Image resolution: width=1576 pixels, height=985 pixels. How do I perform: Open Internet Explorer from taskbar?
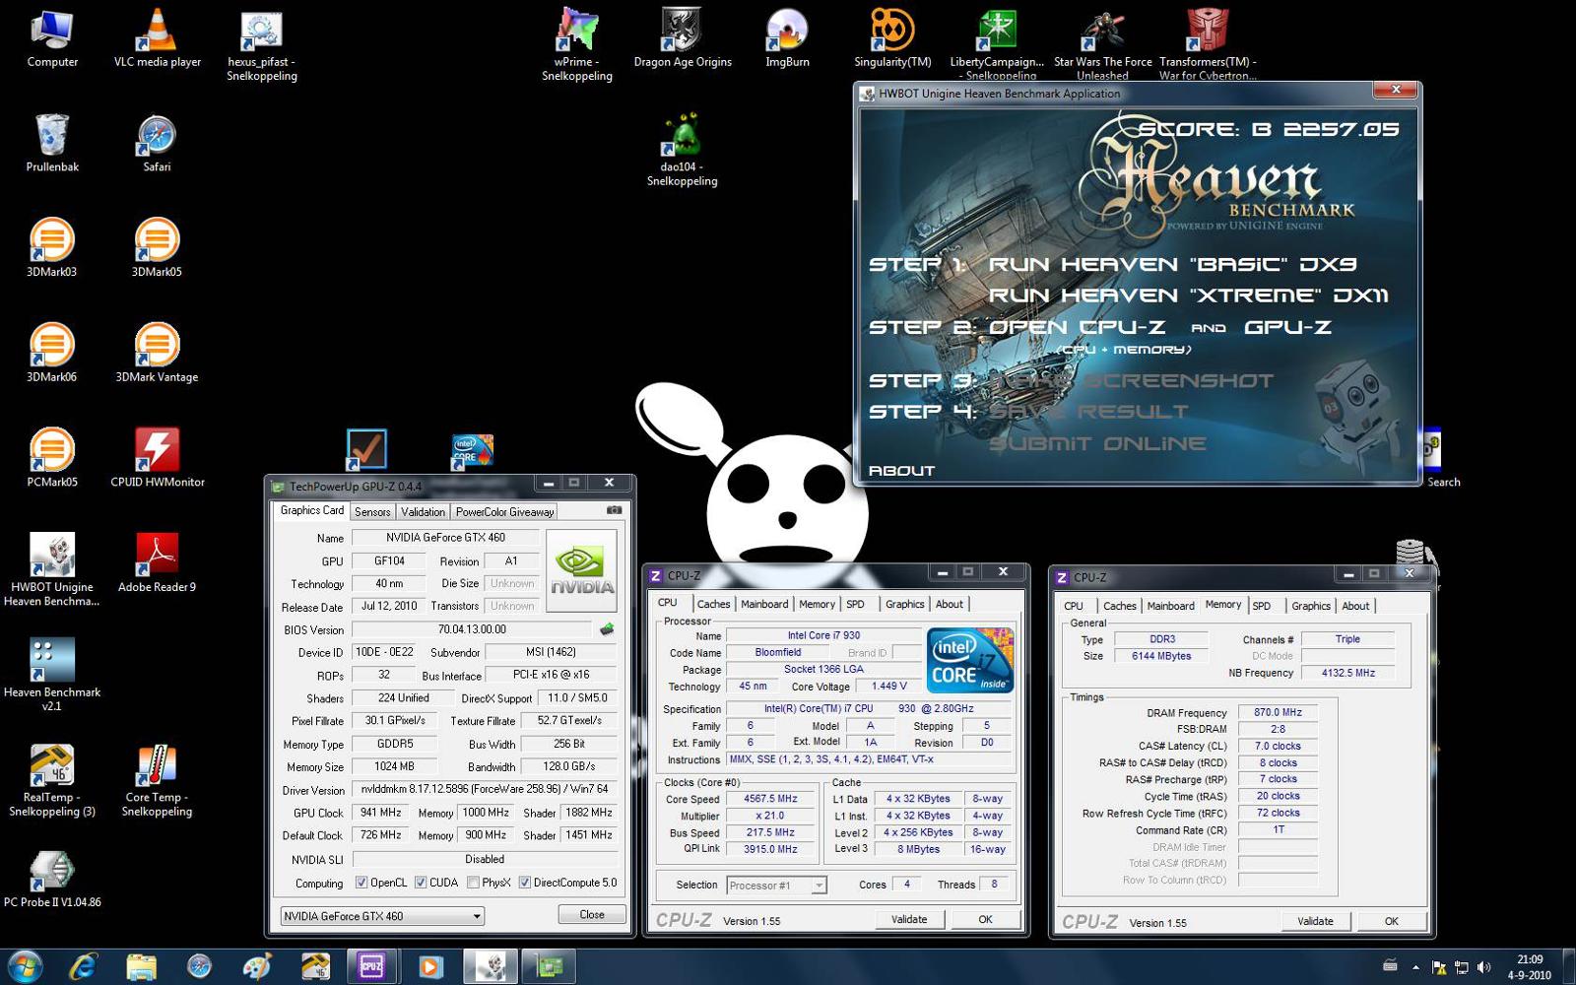(83, 966)
